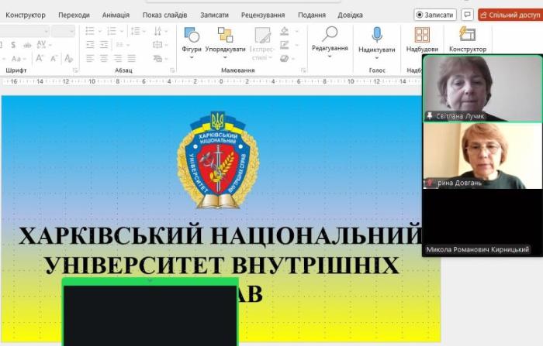The width and height of the screenshot is (543, 346).
Task: Click the university emblem on slide
Action: click(x=218, y=160)
